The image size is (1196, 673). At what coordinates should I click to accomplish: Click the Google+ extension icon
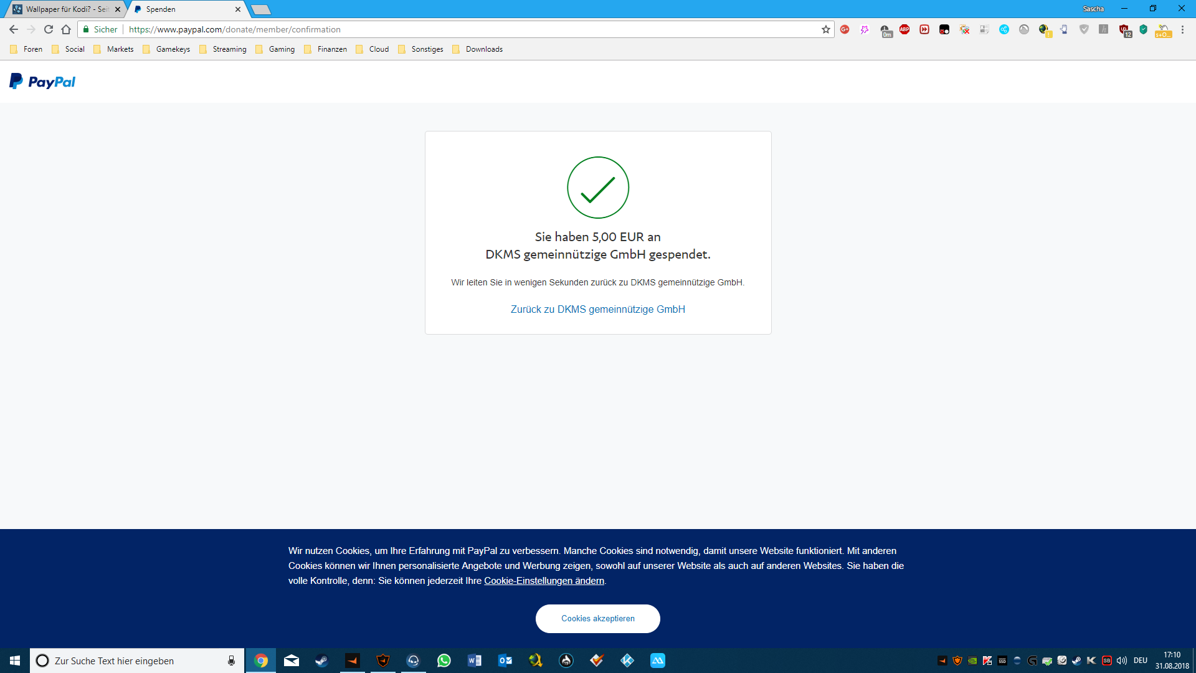pos(845,29)
